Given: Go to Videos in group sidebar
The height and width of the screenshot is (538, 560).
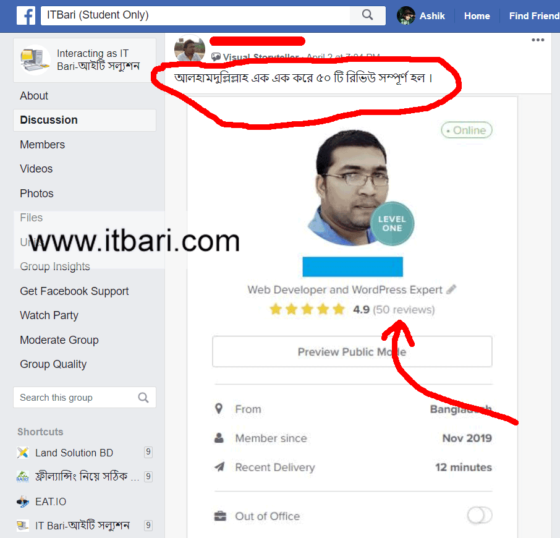Looking at the screenshot, I should (x=36, y=169).
